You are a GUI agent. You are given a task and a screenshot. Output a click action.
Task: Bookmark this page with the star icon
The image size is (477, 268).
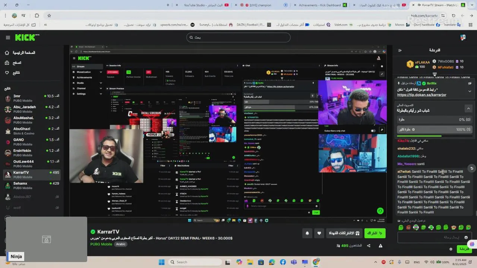pyautogui.click(x=49, y=16)
